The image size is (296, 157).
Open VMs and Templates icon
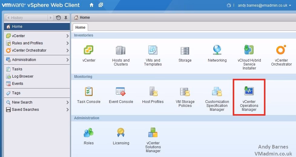[153, 50]
